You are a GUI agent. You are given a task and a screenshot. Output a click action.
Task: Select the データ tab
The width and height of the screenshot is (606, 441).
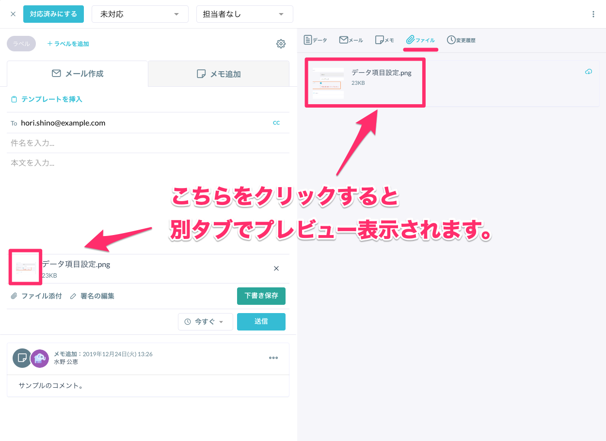pyautogui.click(x=315, y=40)
